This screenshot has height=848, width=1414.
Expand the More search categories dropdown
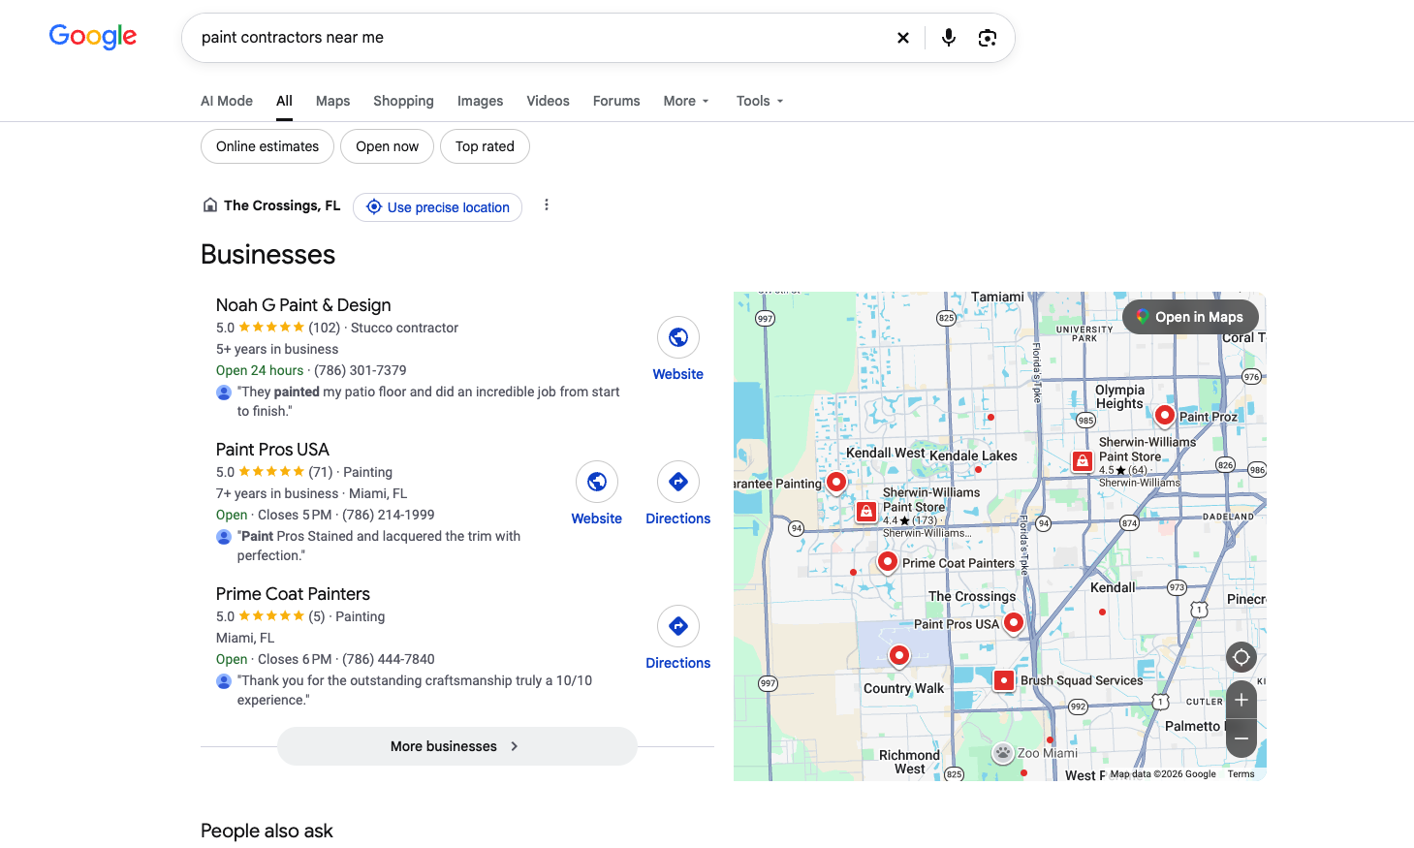686,101
